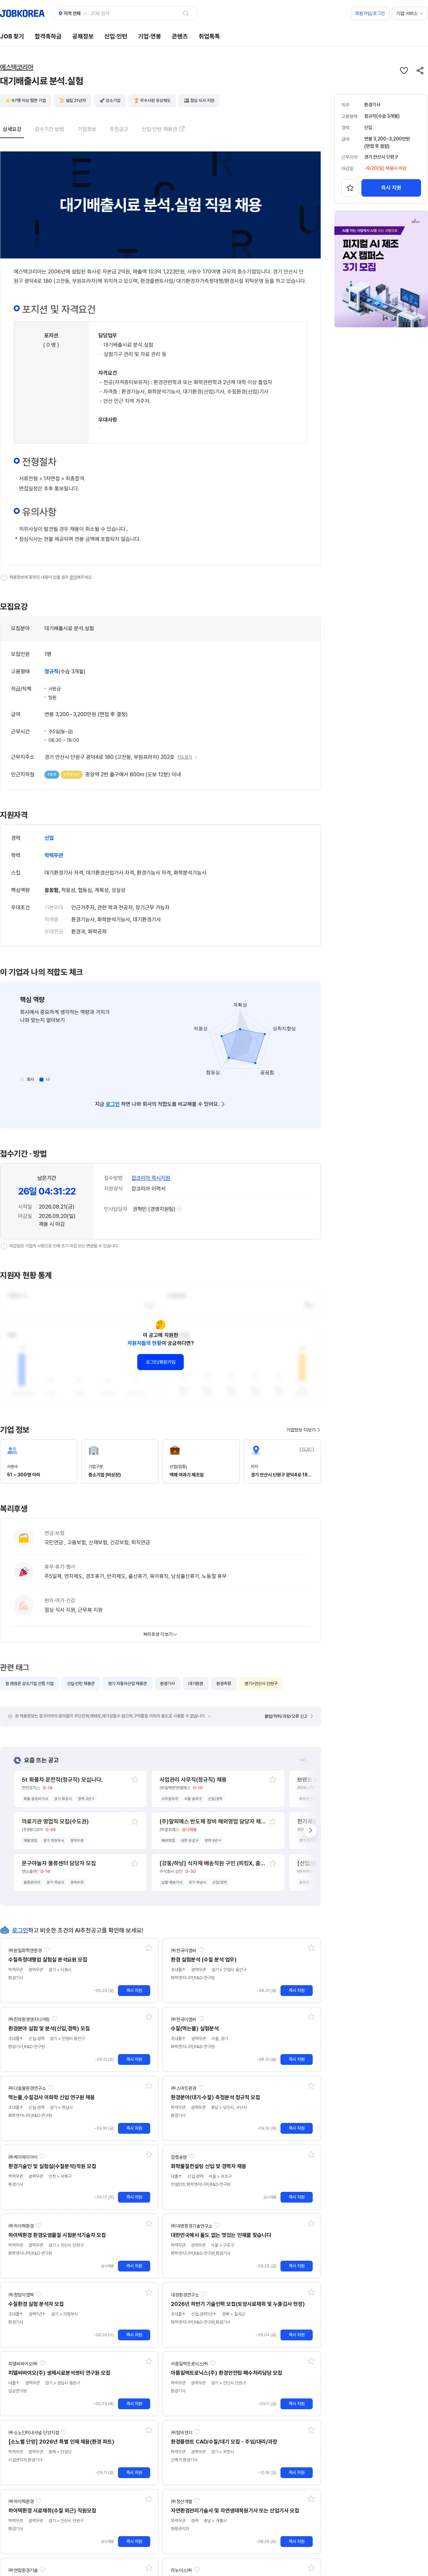This screenshot has width=428, height=2576.
Task: Click 로그인/회원가입 button in 지원자 현황 통계
Action: [160, 1362]
